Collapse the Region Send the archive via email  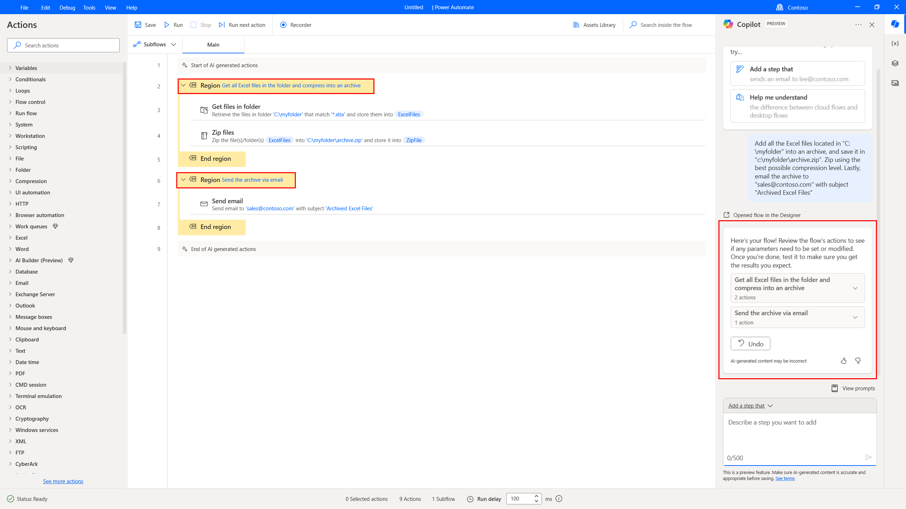[183, 180]
